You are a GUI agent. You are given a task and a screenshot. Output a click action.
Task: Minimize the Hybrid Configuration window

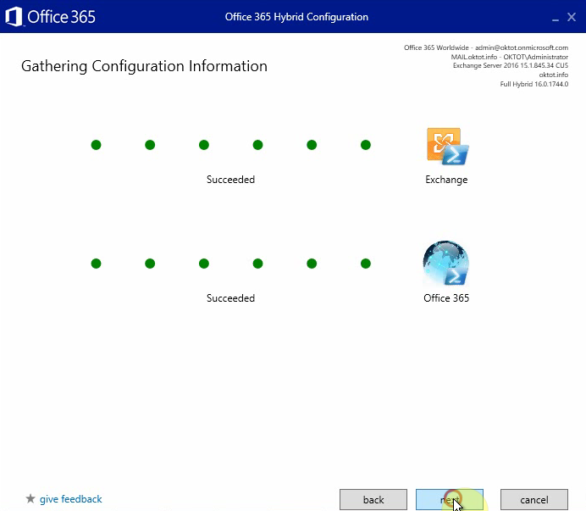pyautogui.click(x=556, y=18)
